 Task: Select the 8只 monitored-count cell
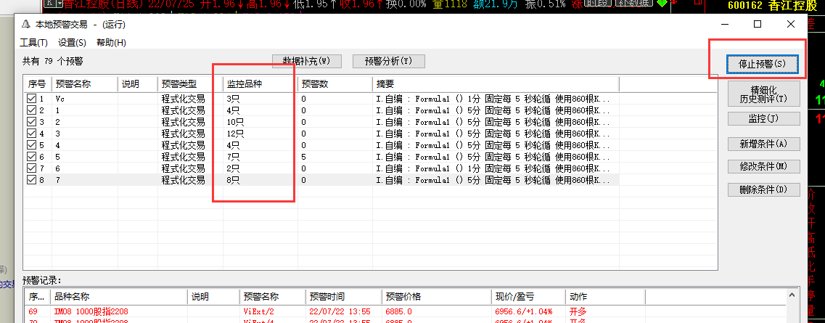tap(233, 179)
